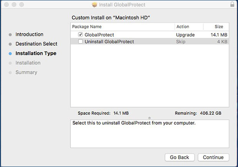Select the Introduction step in the sidebar
238x167 pixels.
[x=29, y=35]
